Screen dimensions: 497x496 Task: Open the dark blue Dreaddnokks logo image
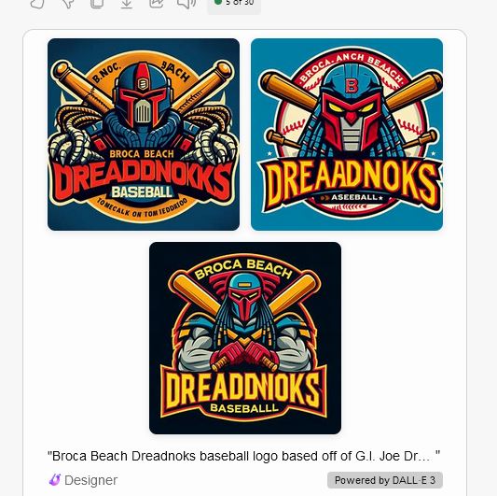click(x=144, y=135)
